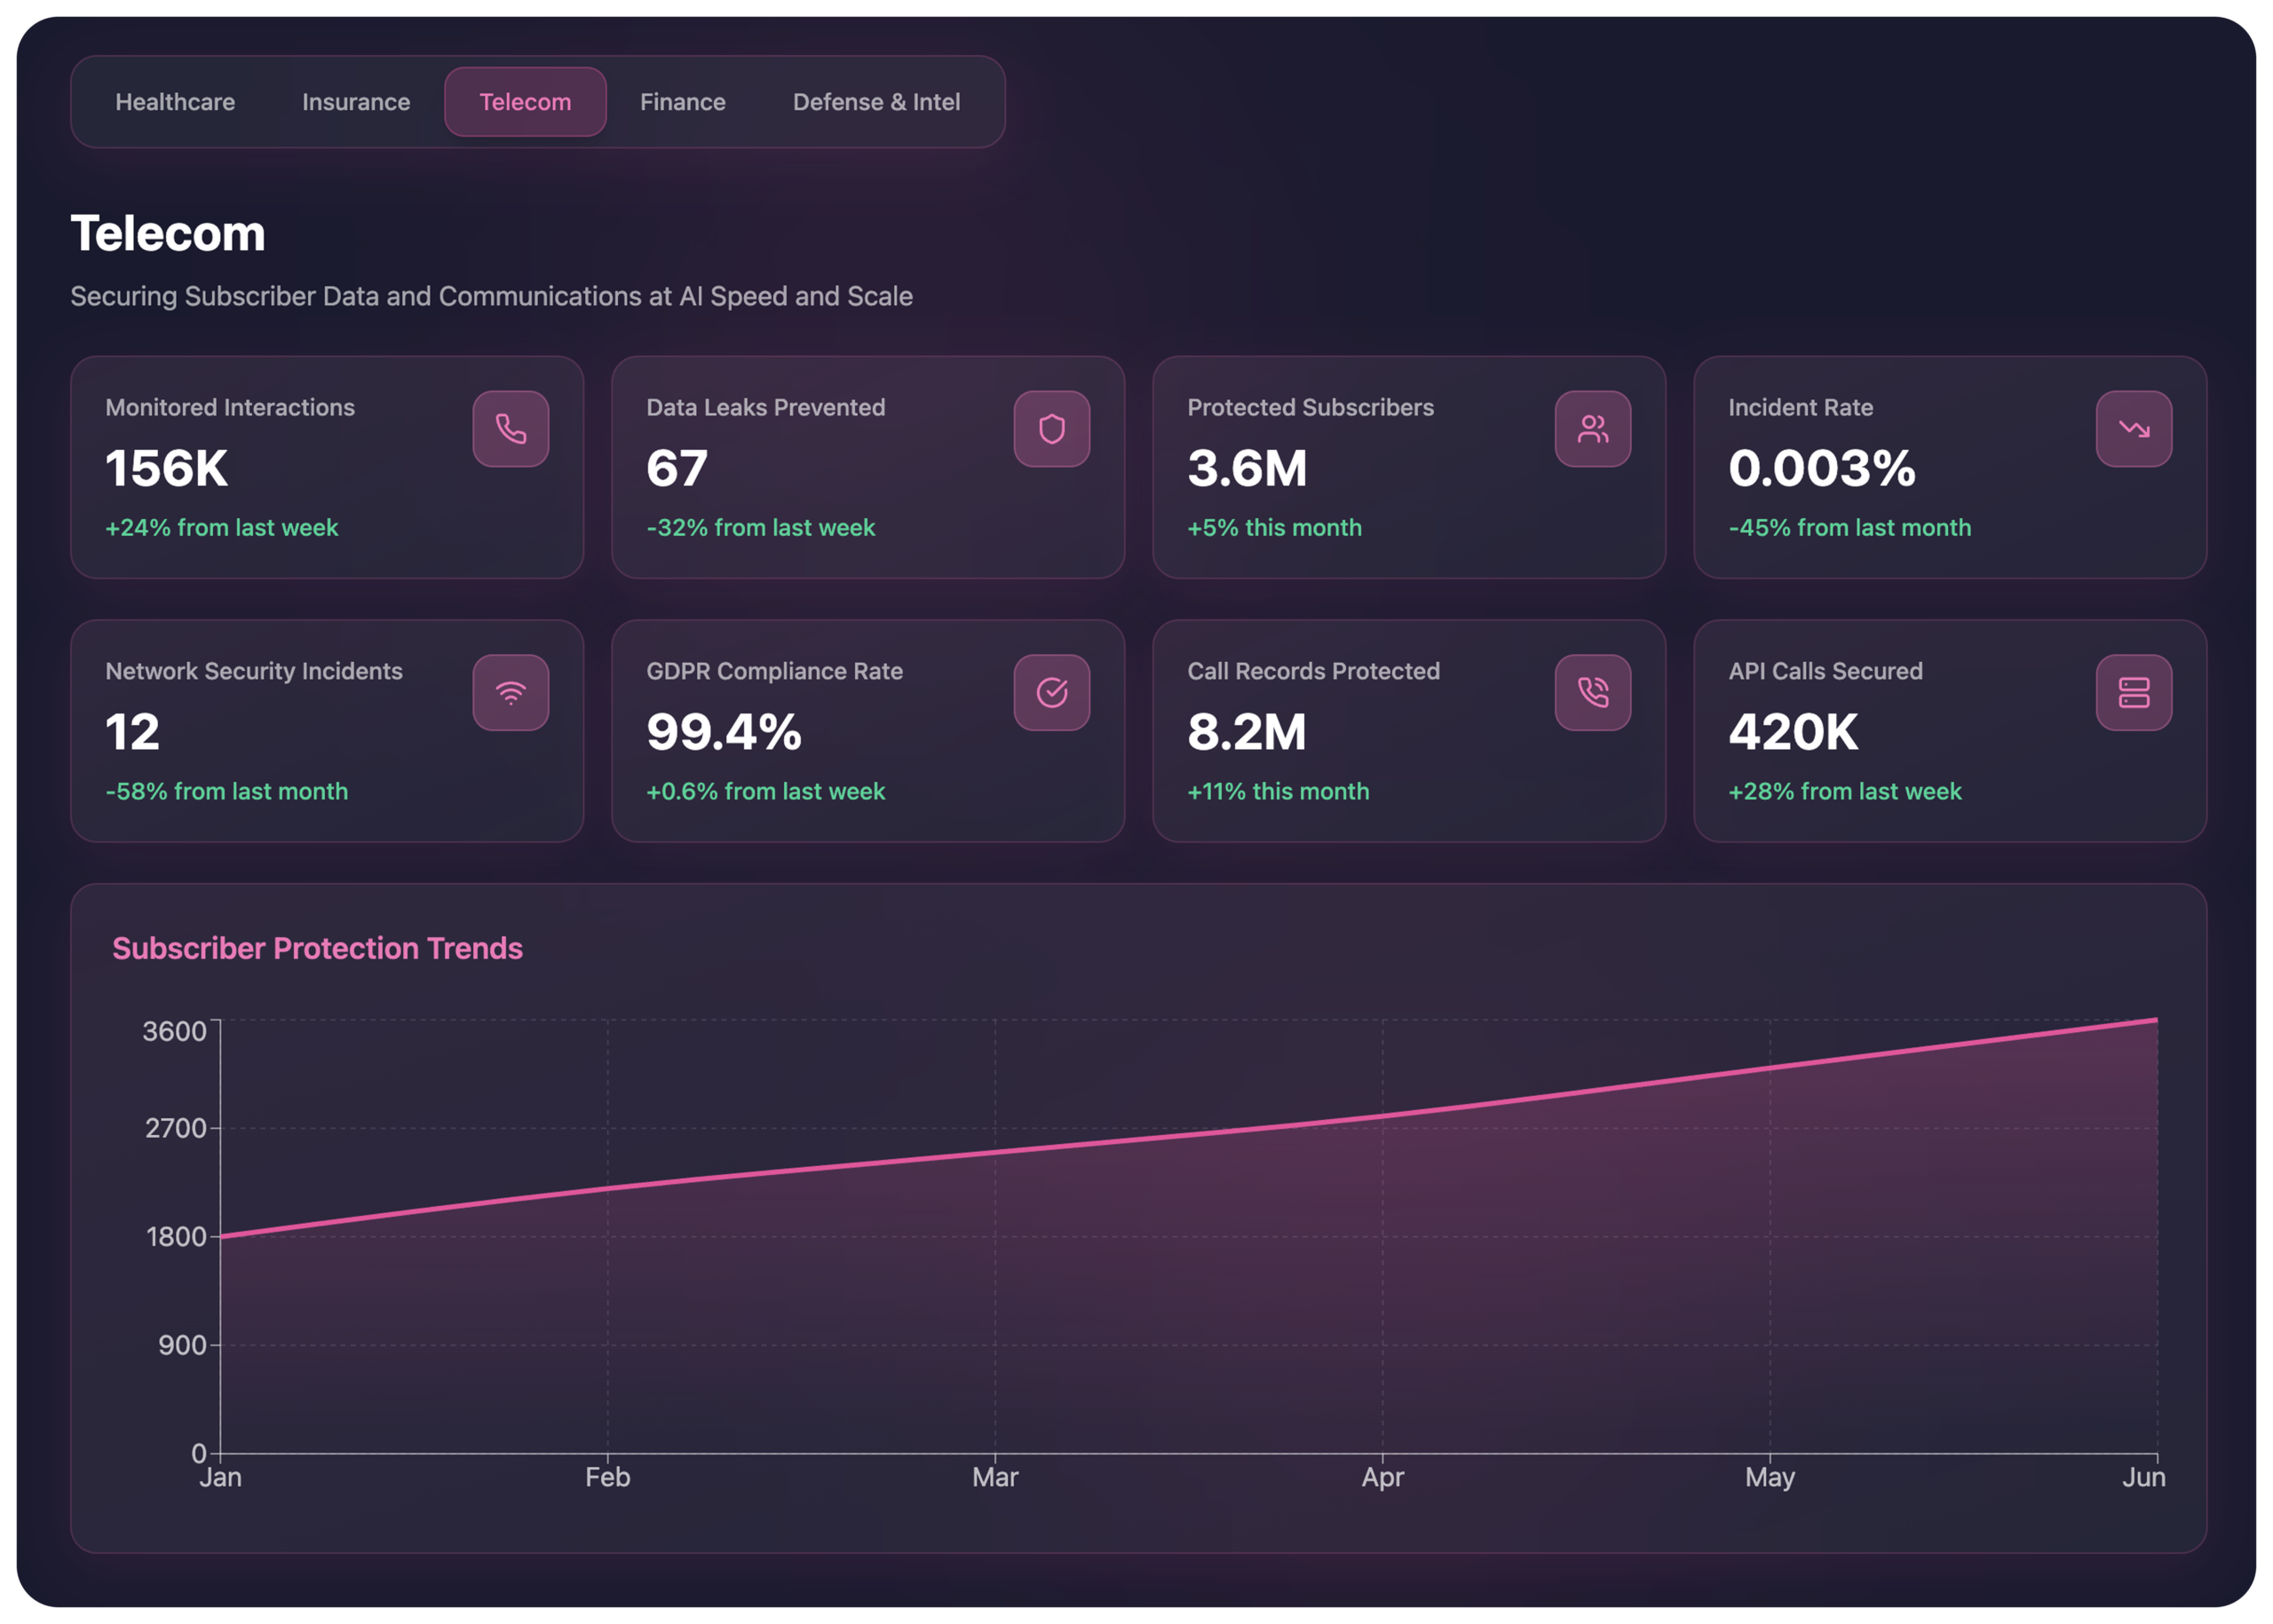
Task: Switch to the Healthcare tab
Action: coord(175,102)
